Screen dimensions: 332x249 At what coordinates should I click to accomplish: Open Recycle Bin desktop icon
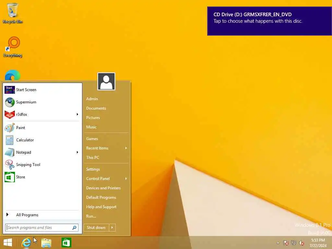(13, 13)
